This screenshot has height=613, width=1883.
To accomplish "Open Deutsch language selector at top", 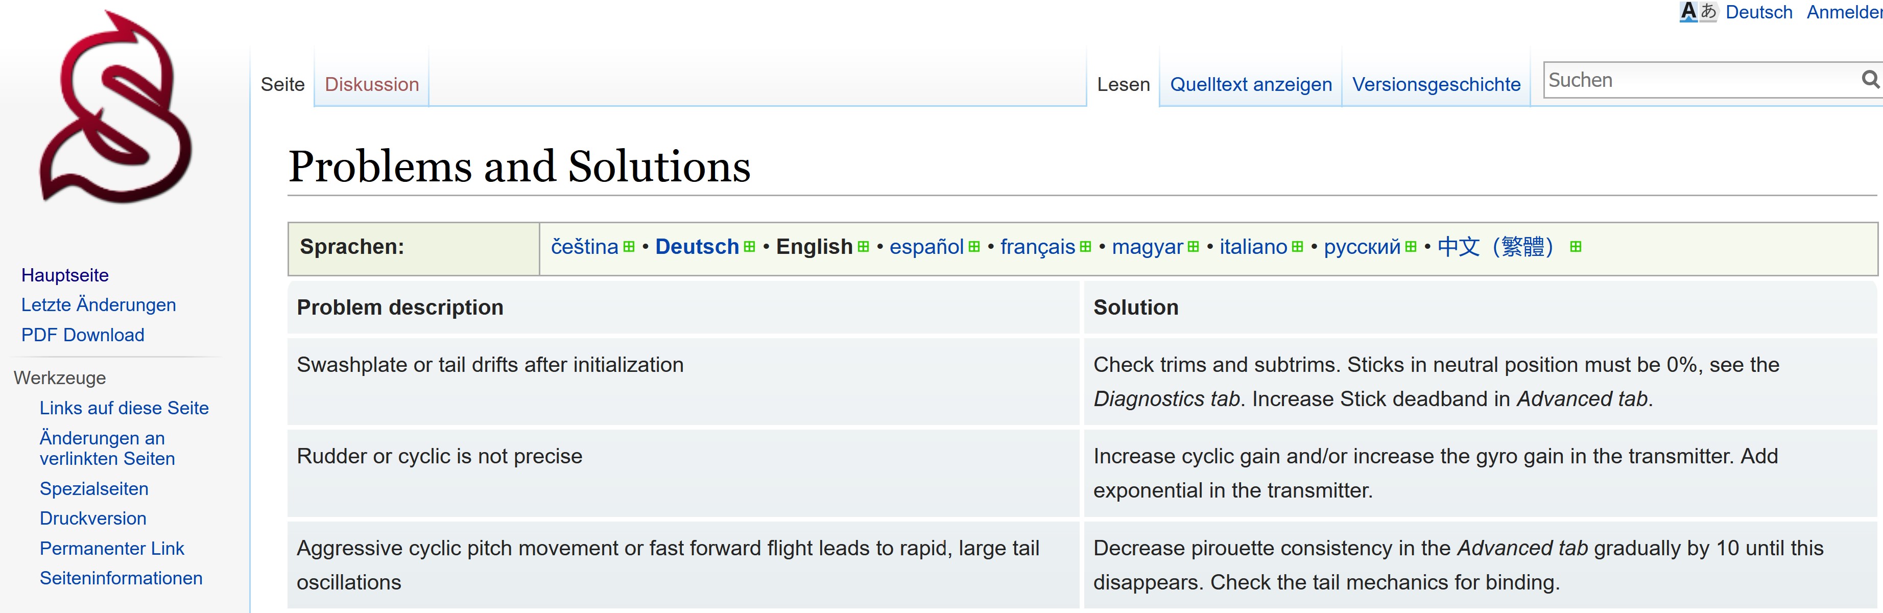I will coord(1758,12).
